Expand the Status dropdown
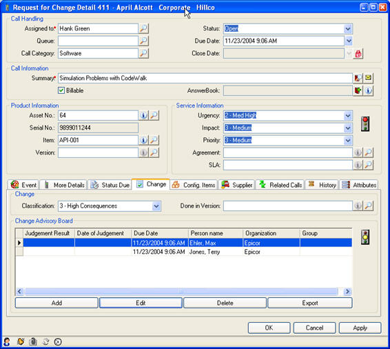The height and width of the screenshot is (349, 390). point(348,29)
